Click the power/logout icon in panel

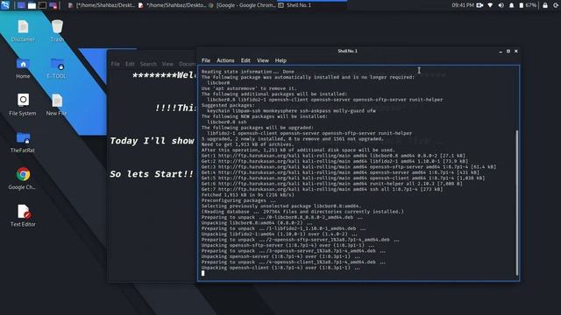tap(556, 5)
